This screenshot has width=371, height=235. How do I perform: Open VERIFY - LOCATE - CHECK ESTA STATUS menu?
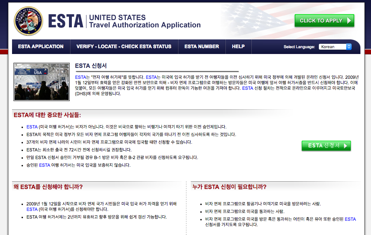124,46
